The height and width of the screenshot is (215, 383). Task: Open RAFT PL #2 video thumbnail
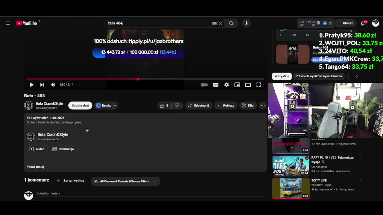[x=291, y=166]
